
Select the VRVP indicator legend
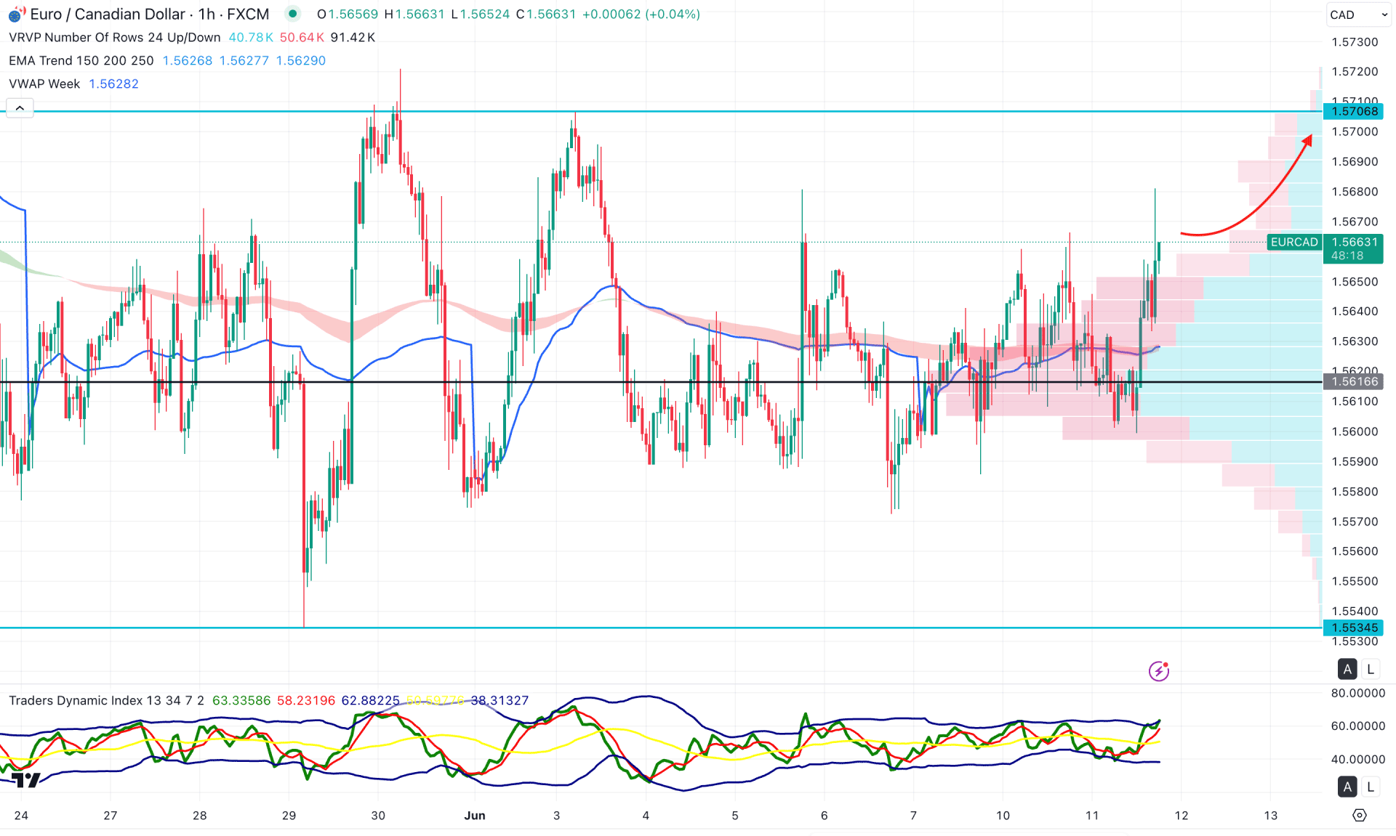tap(114, 37)
